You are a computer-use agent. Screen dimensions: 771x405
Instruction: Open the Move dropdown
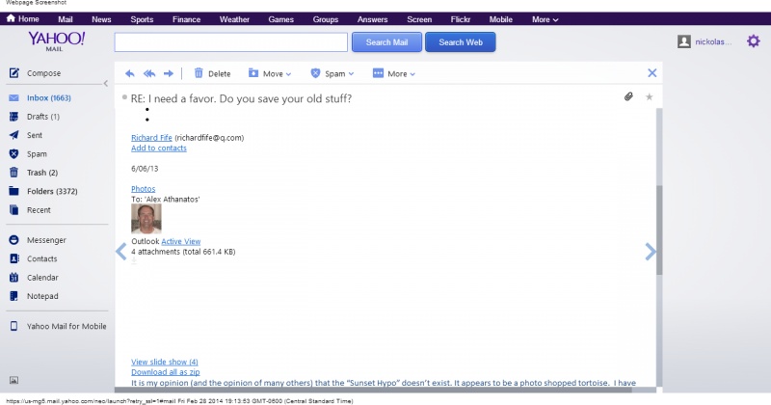point(270,73)
